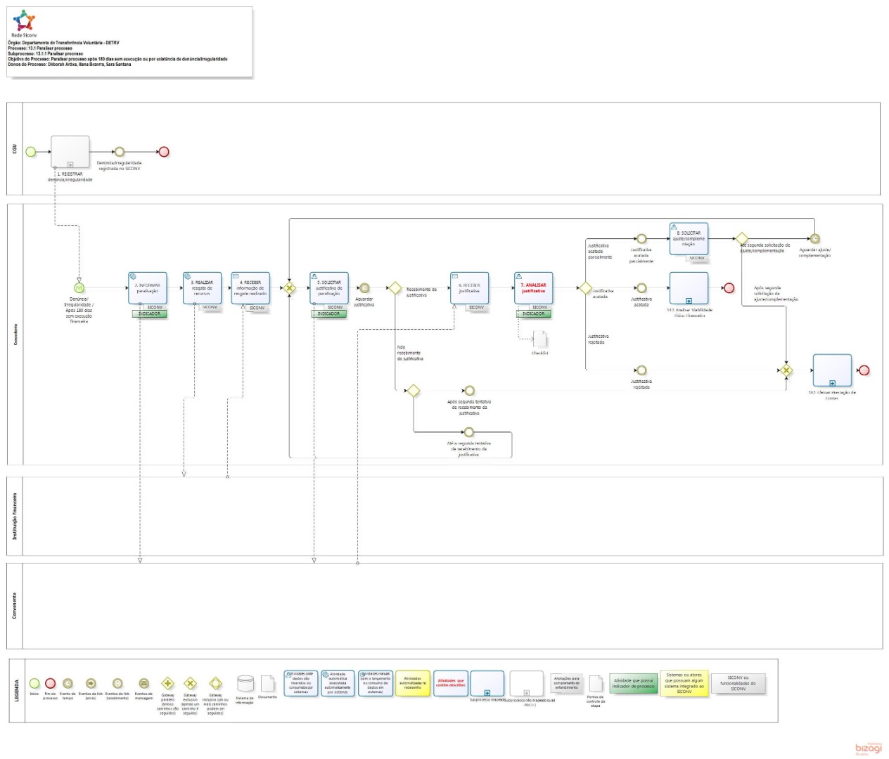Click yellow 'Atividades automatizadas no redesenho' legend box
The image size is (889, 759).
412,683
